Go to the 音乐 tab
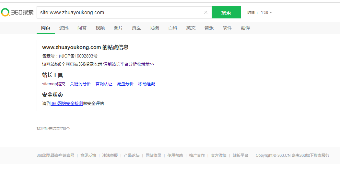340x181 pixels. (x=209, y=28)
